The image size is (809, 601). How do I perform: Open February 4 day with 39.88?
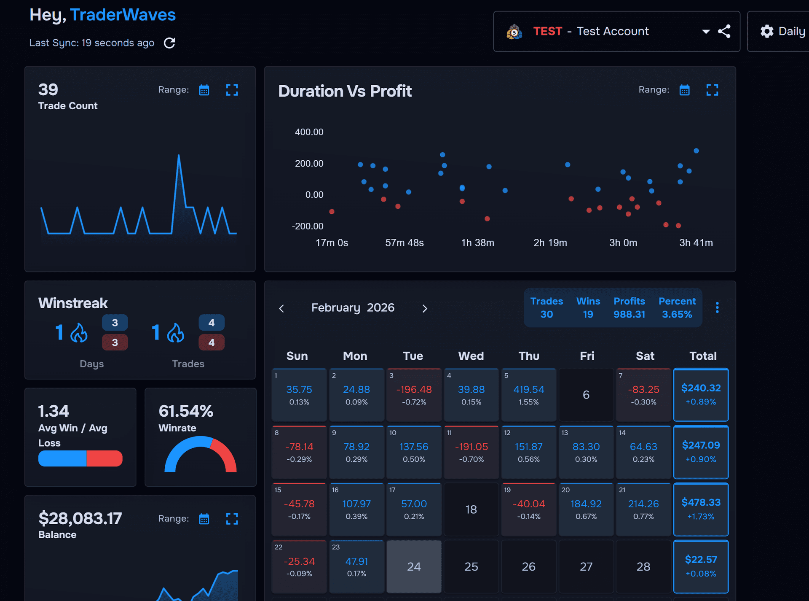pyautogui.click(x=471, y=395)
